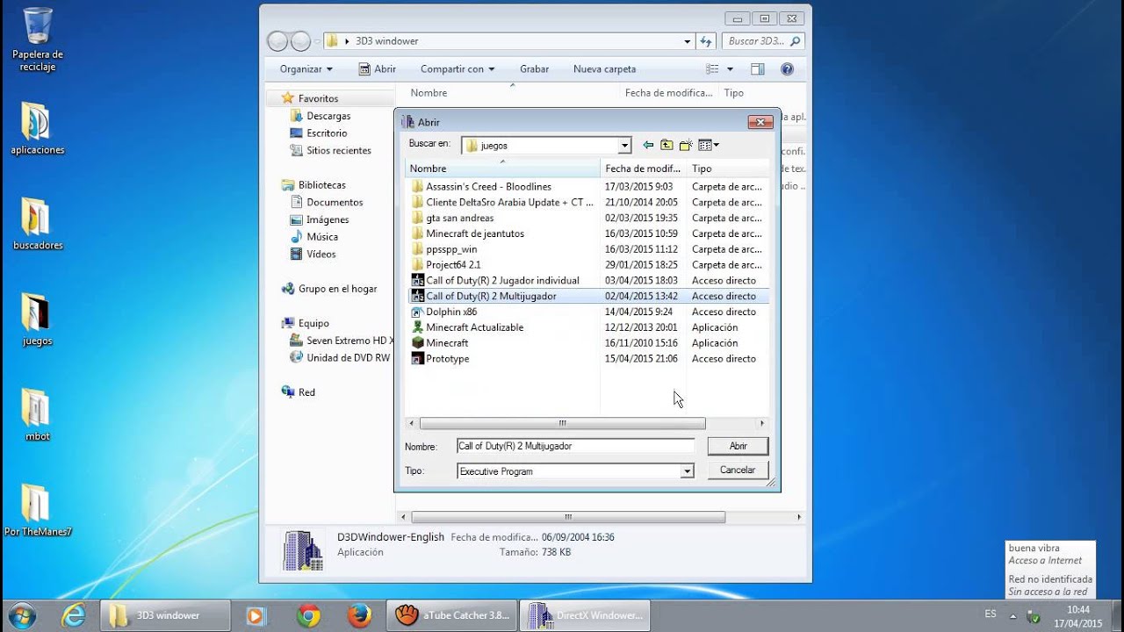Click the Explorer help icon

[787, 68]
